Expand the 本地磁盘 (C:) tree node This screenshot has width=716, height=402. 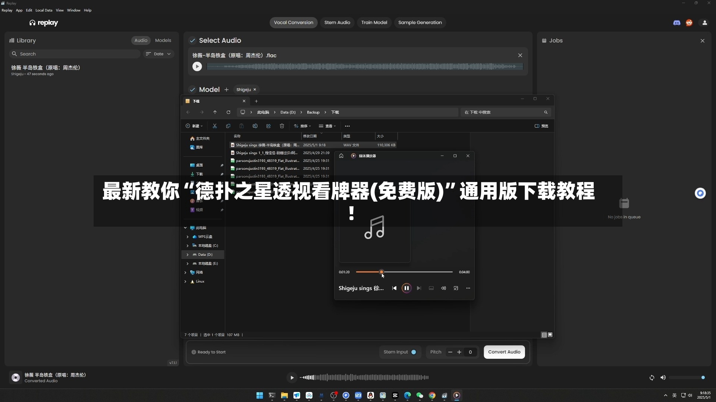coord(188,246)
